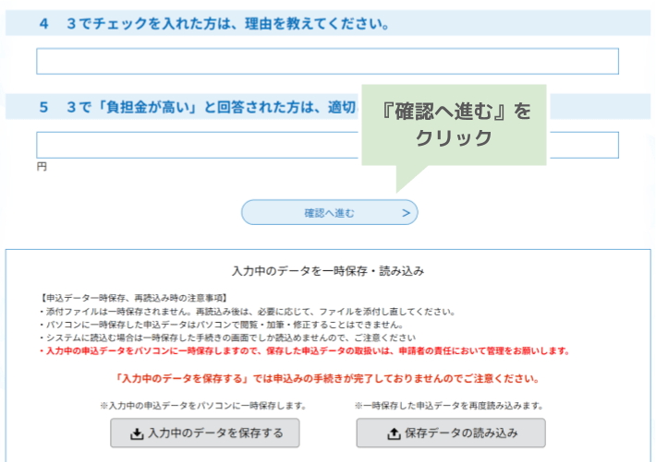
Task: Click the 入力中のデータを保存する button
Action: click(x=204, y=433)
